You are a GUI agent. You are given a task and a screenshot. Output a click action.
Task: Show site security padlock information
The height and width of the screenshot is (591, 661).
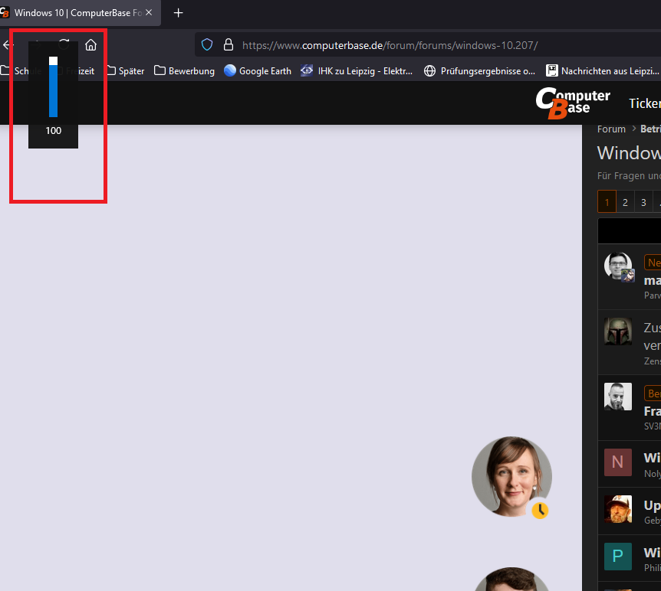(229, 44)
